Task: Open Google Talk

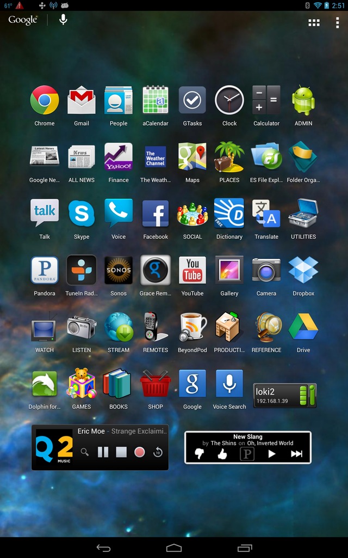Action: click(x=45, y=213)
